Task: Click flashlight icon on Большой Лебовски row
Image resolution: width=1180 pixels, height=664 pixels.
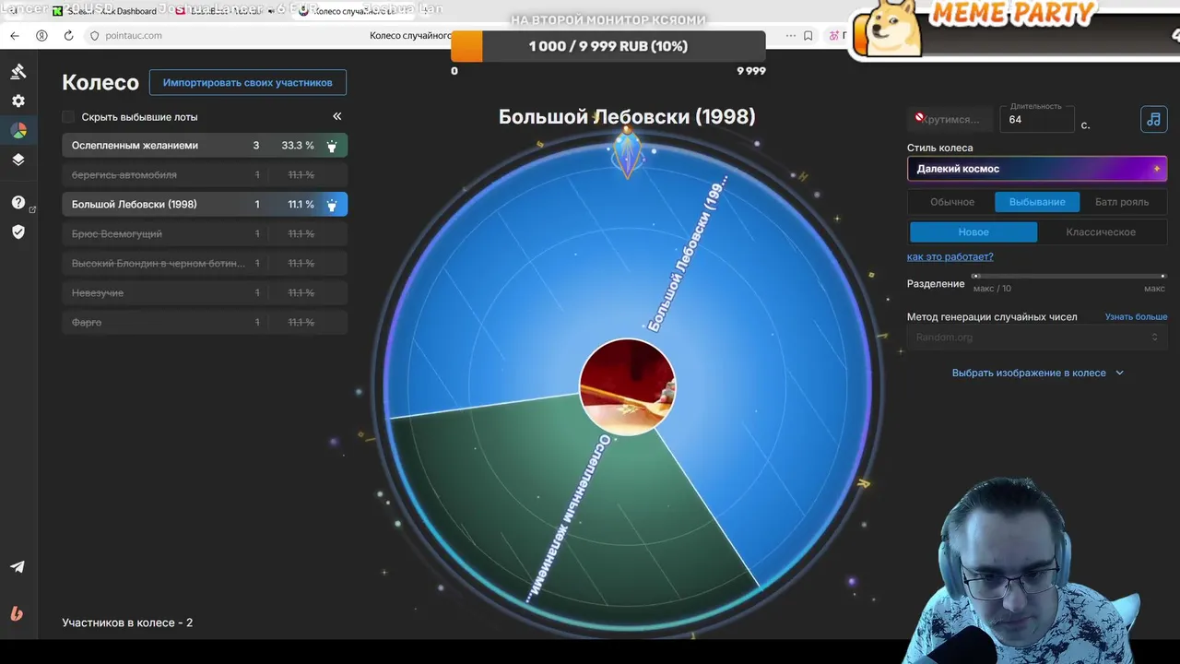Action: [x=332, y=205]
